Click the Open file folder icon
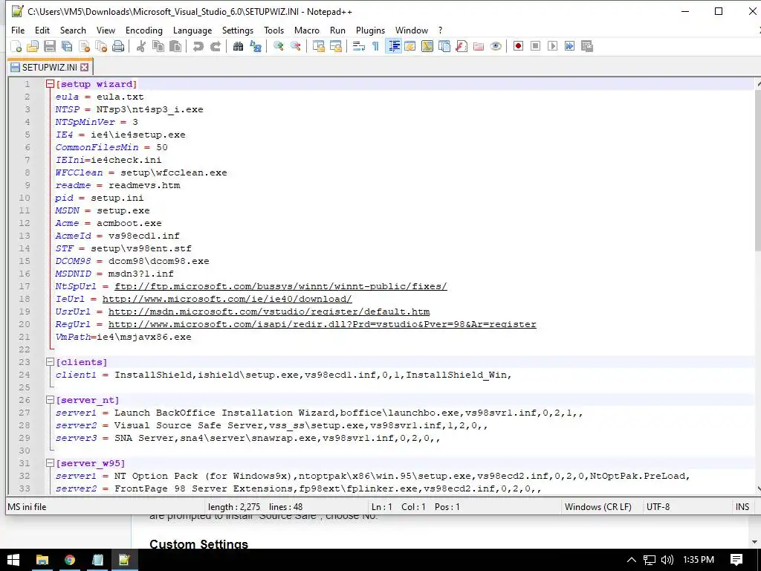Screen dimensions: 761x571 pos(33,46)
